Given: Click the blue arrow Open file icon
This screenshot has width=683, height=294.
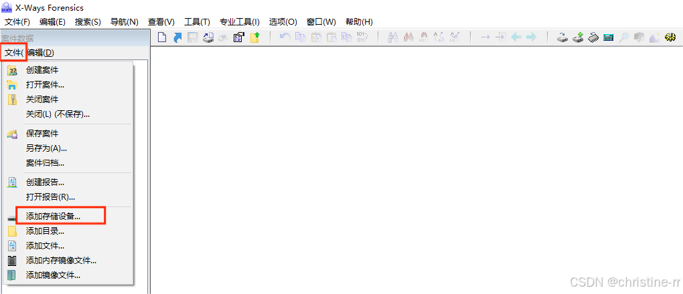Looking at the screenshot, I should click(177, 37).
